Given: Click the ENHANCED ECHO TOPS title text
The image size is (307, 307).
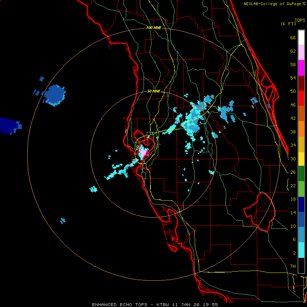Looking at the screenshot, I should [120, 305].
